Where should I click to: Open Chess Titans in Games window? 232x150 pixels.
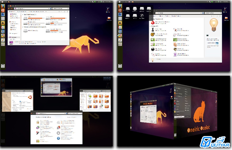[153, 30]
